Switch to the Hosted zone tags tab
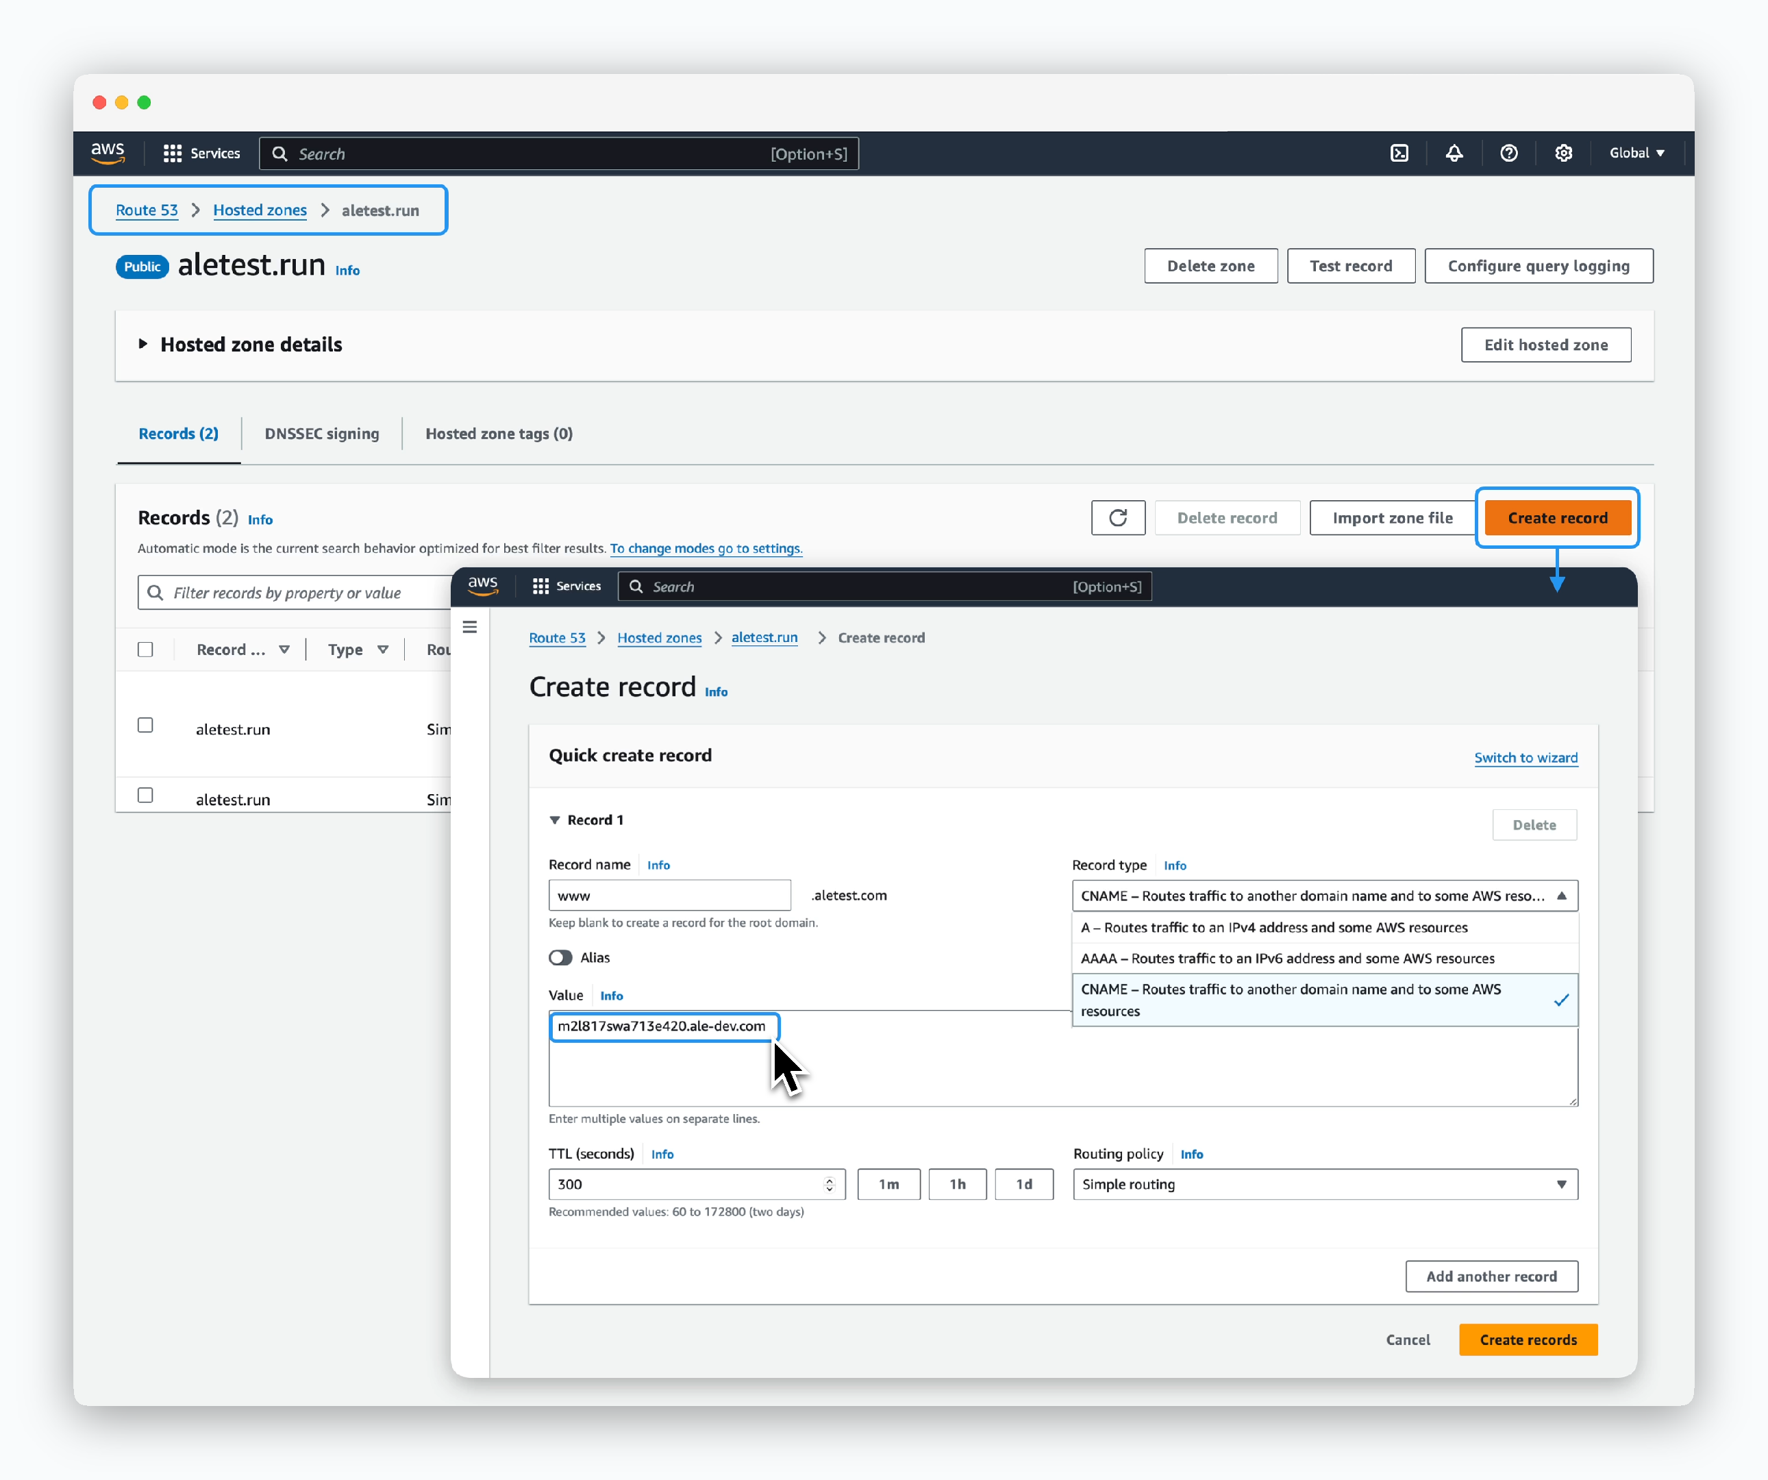1768x1480 pixels. coord(499,434)
